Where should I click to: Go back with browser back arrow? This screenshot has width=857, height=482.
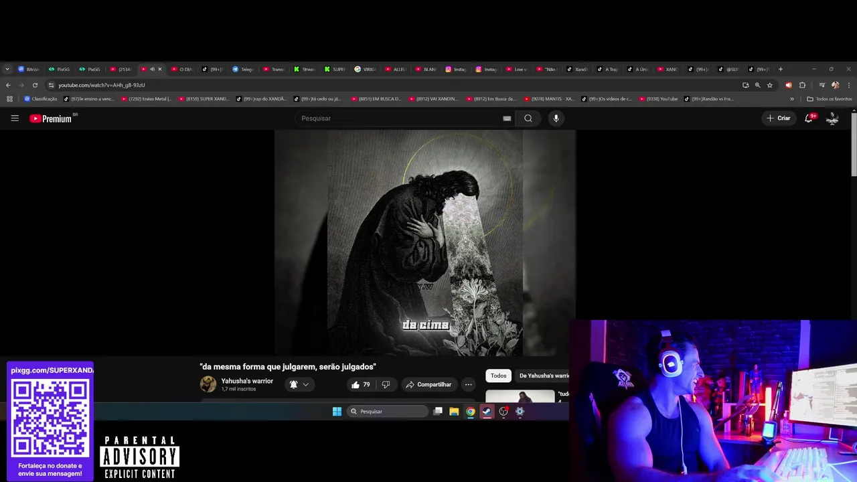[8, 85]
